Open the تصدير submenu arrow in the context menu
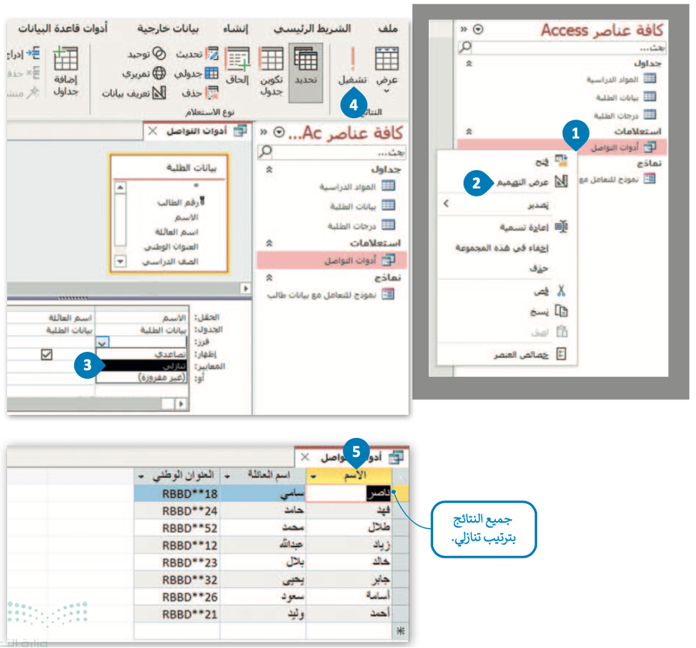Viewport: 696px width, 648px height. 446,203
